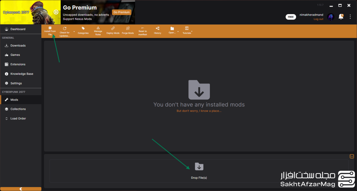Open Settings from the sidebar
This screenshot has width=357, height=191.
click(21, 83)
